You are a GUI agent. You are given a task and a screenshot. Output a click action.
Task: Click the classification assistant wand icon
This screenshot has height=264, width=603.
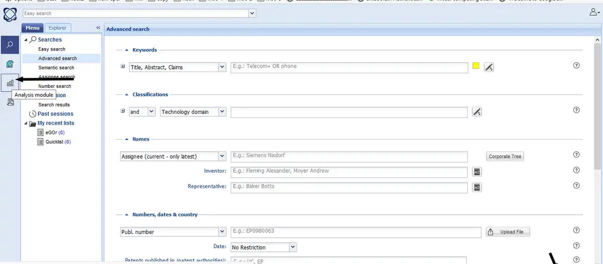click(477, 112)
